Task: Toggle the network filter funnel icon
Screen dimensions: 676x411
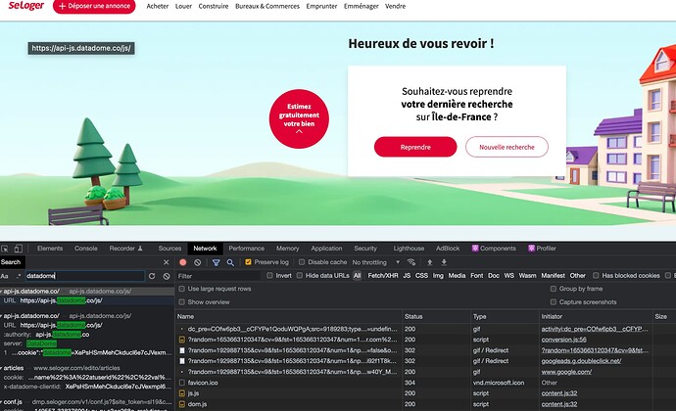Action: click(216, 262)
